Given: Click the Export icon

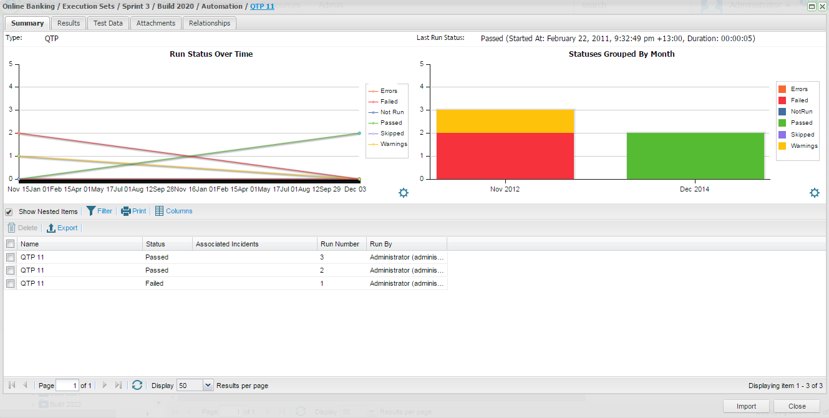Looking at the screenshot, I should tap(51, 228).
